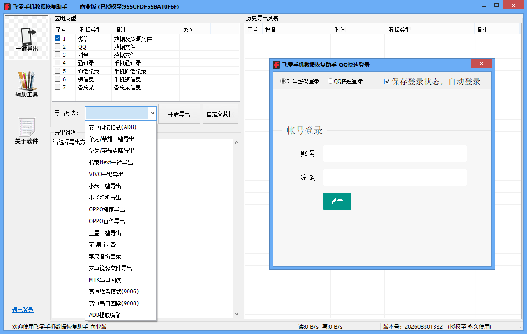
Task: Choose OPPO直传导出 option
Action: point(120,221)
